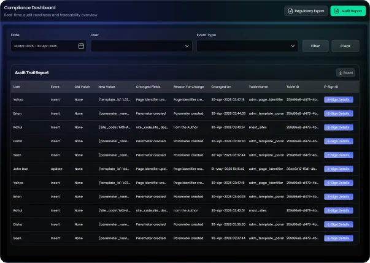
Task: Apply filters with the Filter button
Action: click(315, 46)
